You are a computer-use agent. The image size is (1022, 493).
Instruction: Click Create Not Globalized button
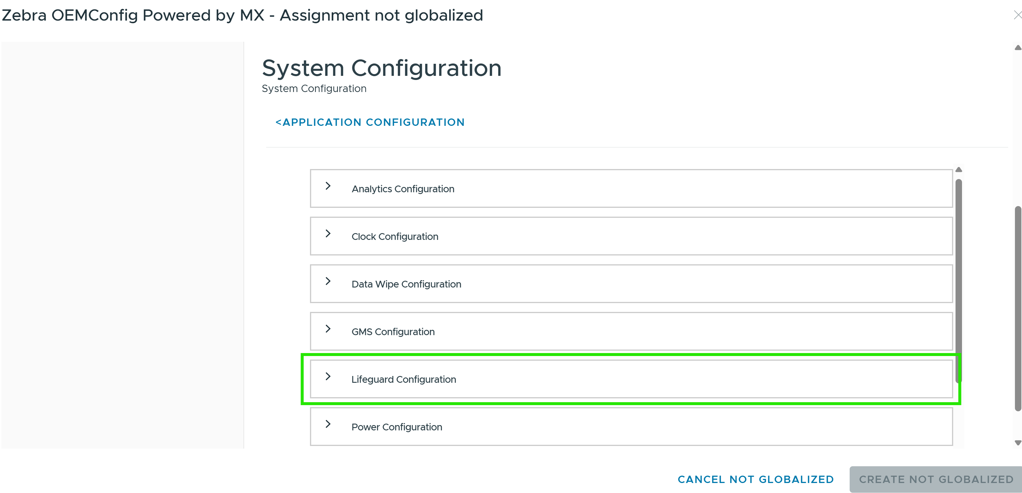(936, 479)
